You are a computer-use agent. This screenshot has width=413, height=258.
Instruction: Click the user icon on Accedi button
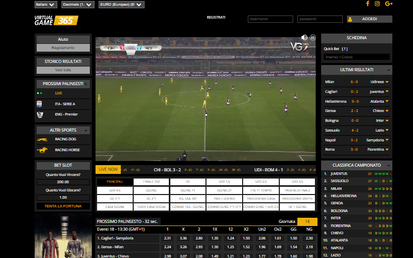pyautogui.click(x=350, y=19)
